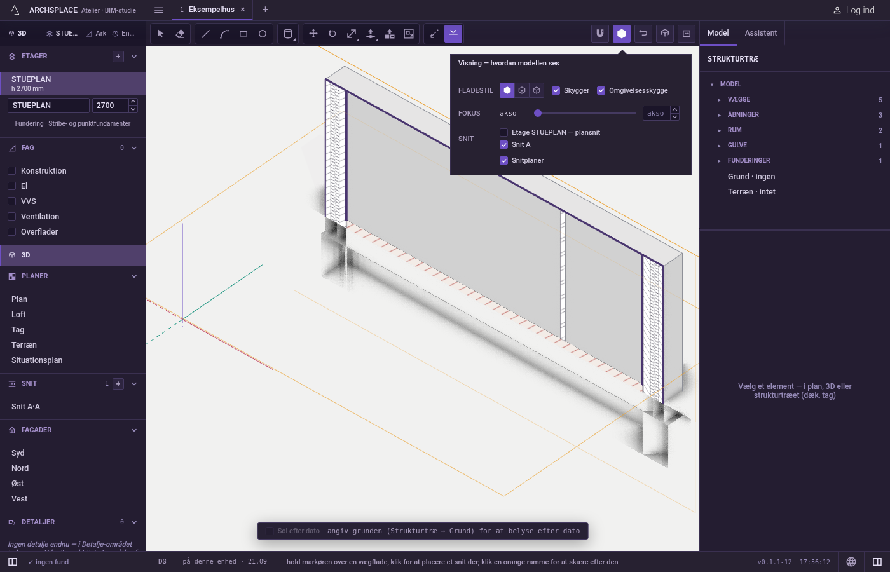Open the cylinder shape tool
This screenshot has width=890, height=572.
(288, 34)
